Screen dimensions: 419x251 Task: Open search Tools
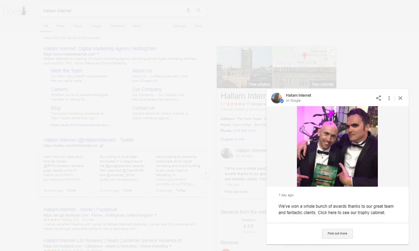[198, 26]
